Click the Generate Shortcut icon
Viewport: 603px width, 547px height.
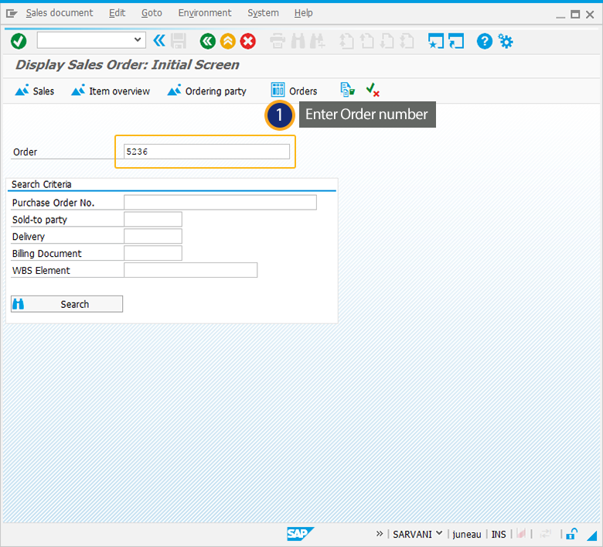456,41
